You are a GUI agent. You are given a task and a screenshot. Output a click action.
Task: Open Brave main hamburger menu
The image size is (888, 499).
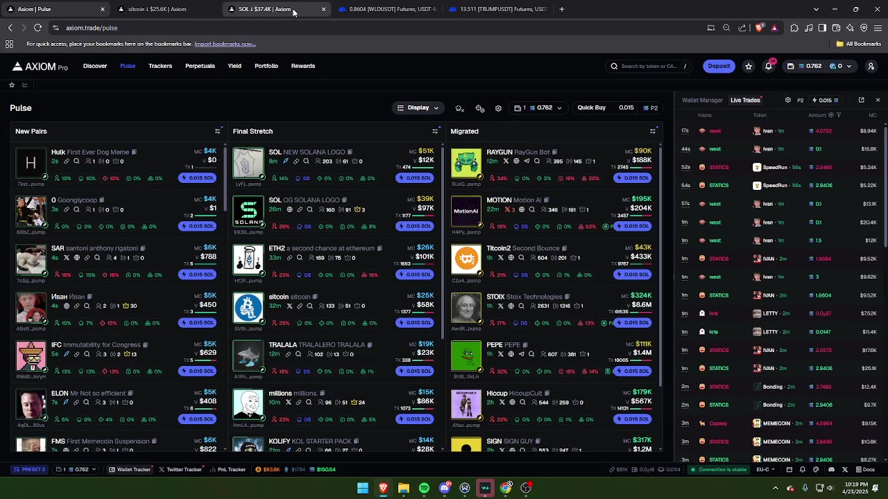(878, 28)
